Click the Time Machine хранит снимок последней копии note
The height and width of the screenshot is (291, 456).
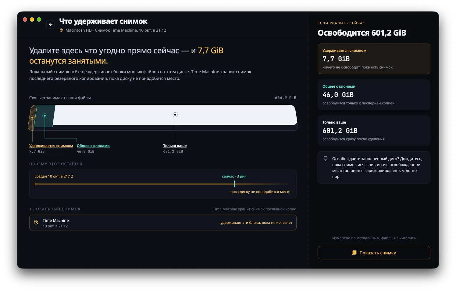coord(255,209)
